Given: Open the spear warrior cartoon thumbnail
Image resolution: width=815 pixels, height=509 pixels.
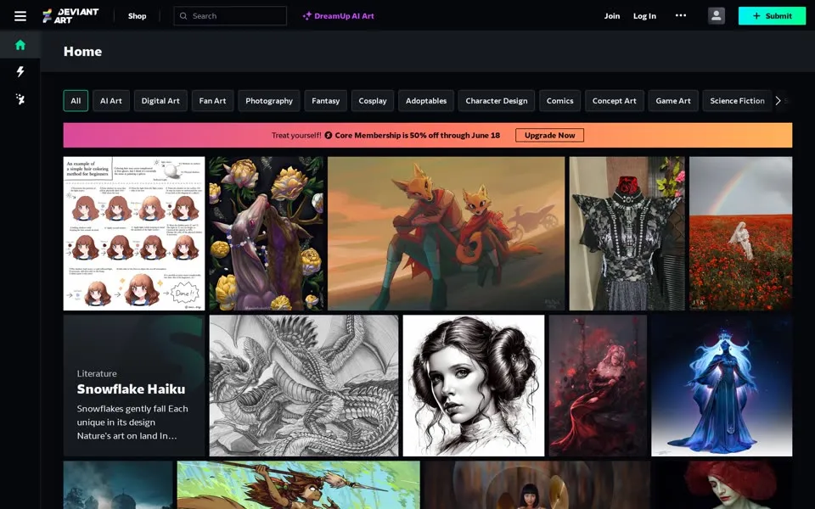Looking at the screenshot, I should pyautogui.click(x=298, y=485).
